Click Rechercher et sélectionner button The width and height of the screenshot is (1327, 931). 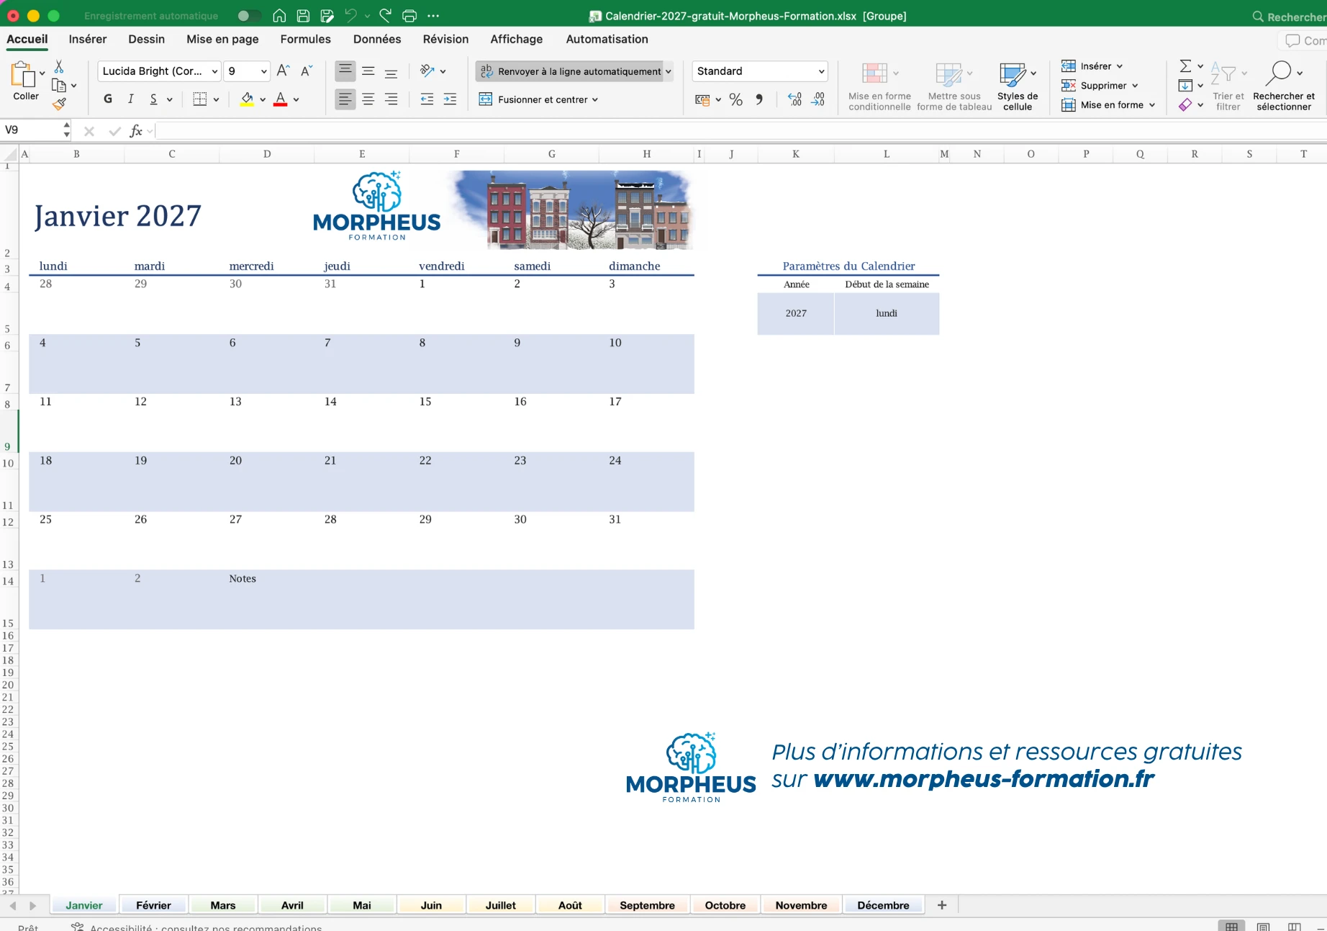pos(1284,86)
